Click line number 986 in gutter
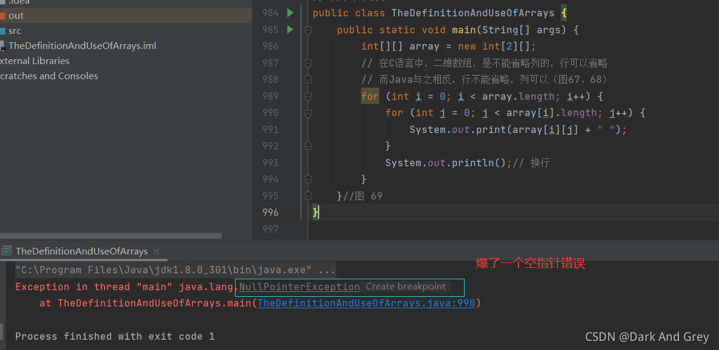The height and width of the screenshot is (350, 719). [x=270, y=46]
